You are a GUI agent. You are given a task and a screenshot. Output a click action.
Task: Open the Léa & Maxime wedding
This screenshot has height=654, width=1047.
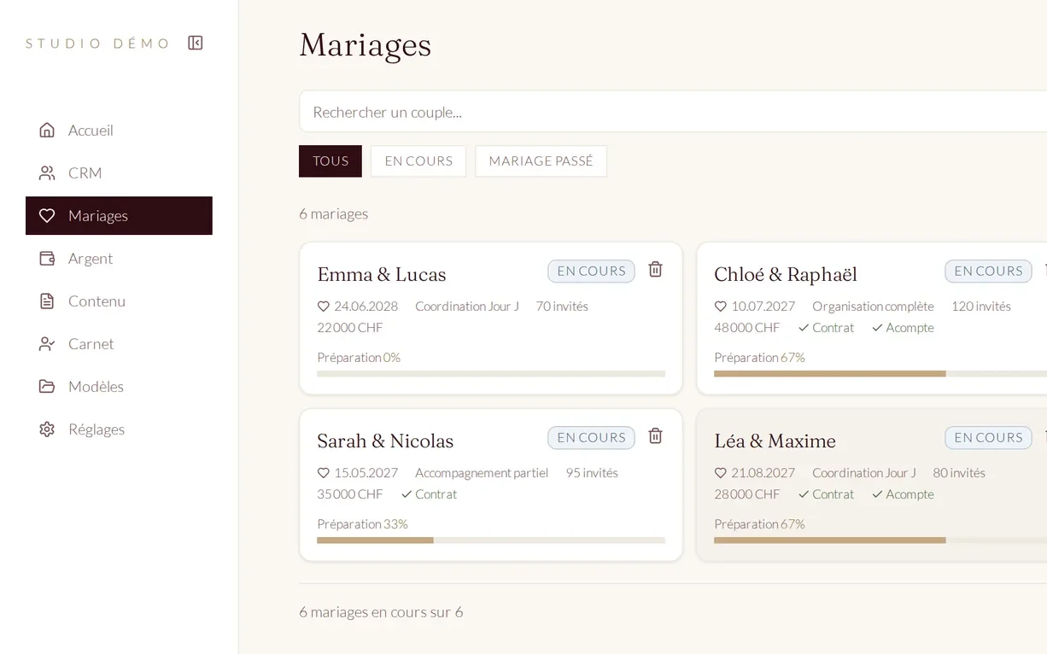coord(775,441)
